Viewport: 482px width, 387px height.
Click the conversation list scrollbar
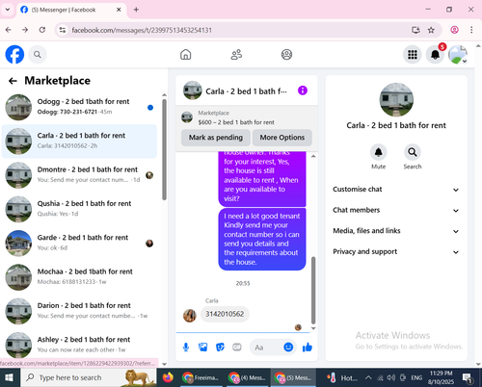tap(164, 149)
